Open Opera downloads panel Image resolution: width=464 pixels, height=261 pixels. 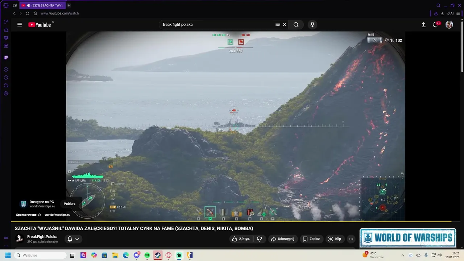click(442, 13)
